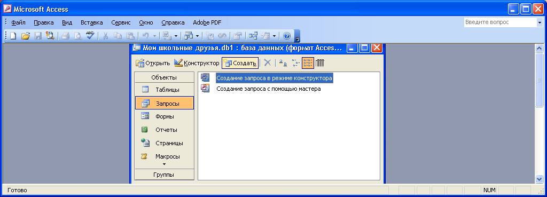The width and height of the screenshot is (547, 197).
Task: Click the Save floppy disk icon
Action: pyautogui.click(x=38, y=36)
